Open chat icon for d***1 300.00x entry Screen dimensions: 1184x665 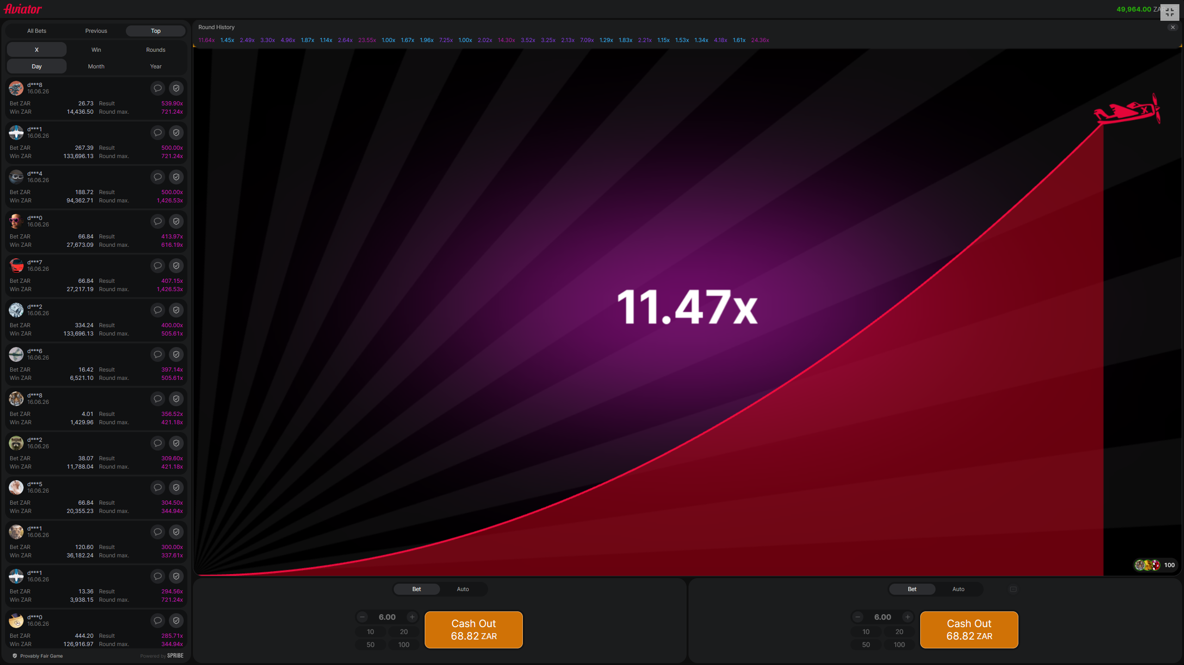tap(158, 532)
